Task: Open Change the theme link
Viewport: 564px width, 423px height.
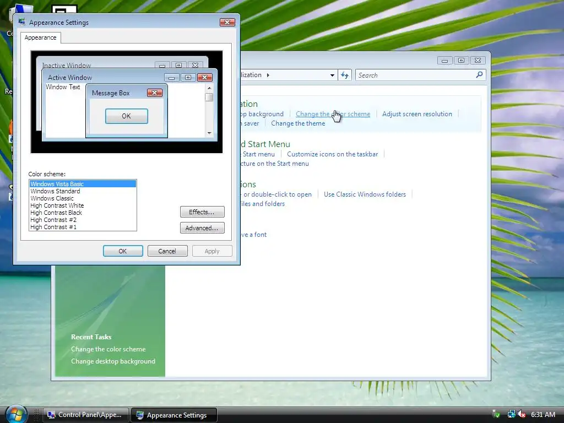Action: 298,123
